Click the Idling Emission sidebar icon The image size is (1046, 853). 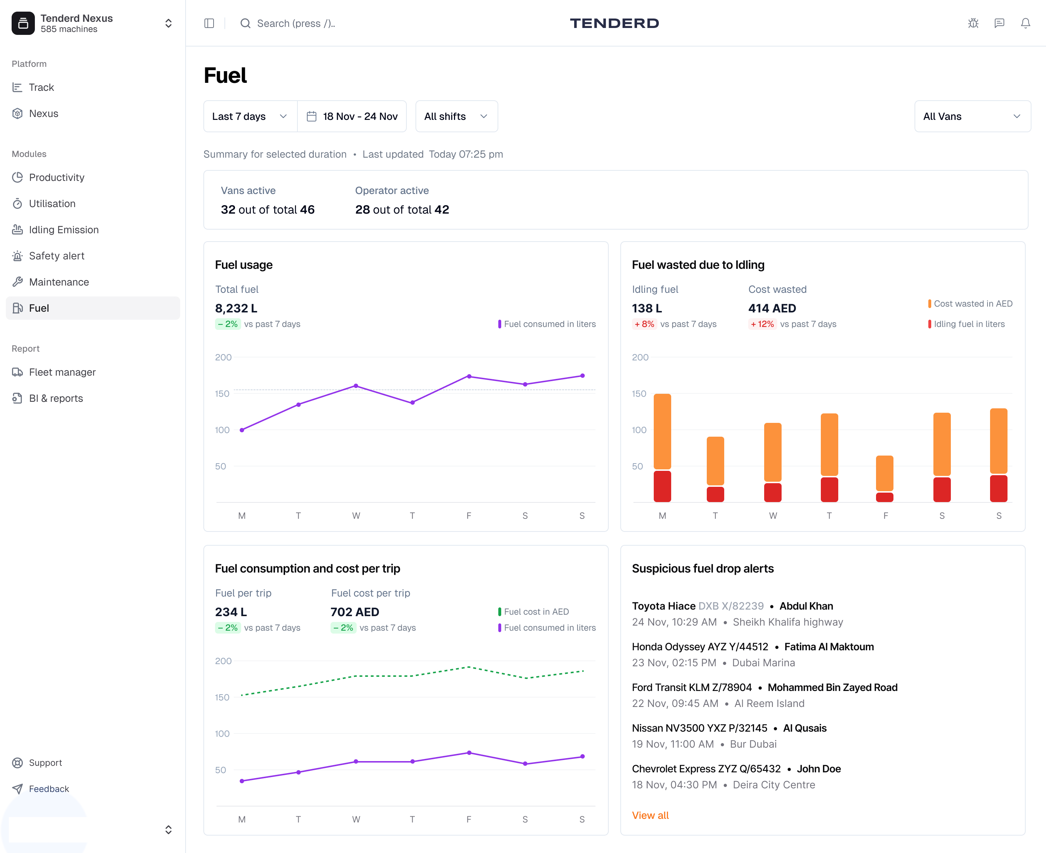pos(18,230)
